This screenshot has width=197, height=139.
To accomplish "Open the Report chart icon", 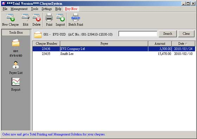I will click(15, 81).
